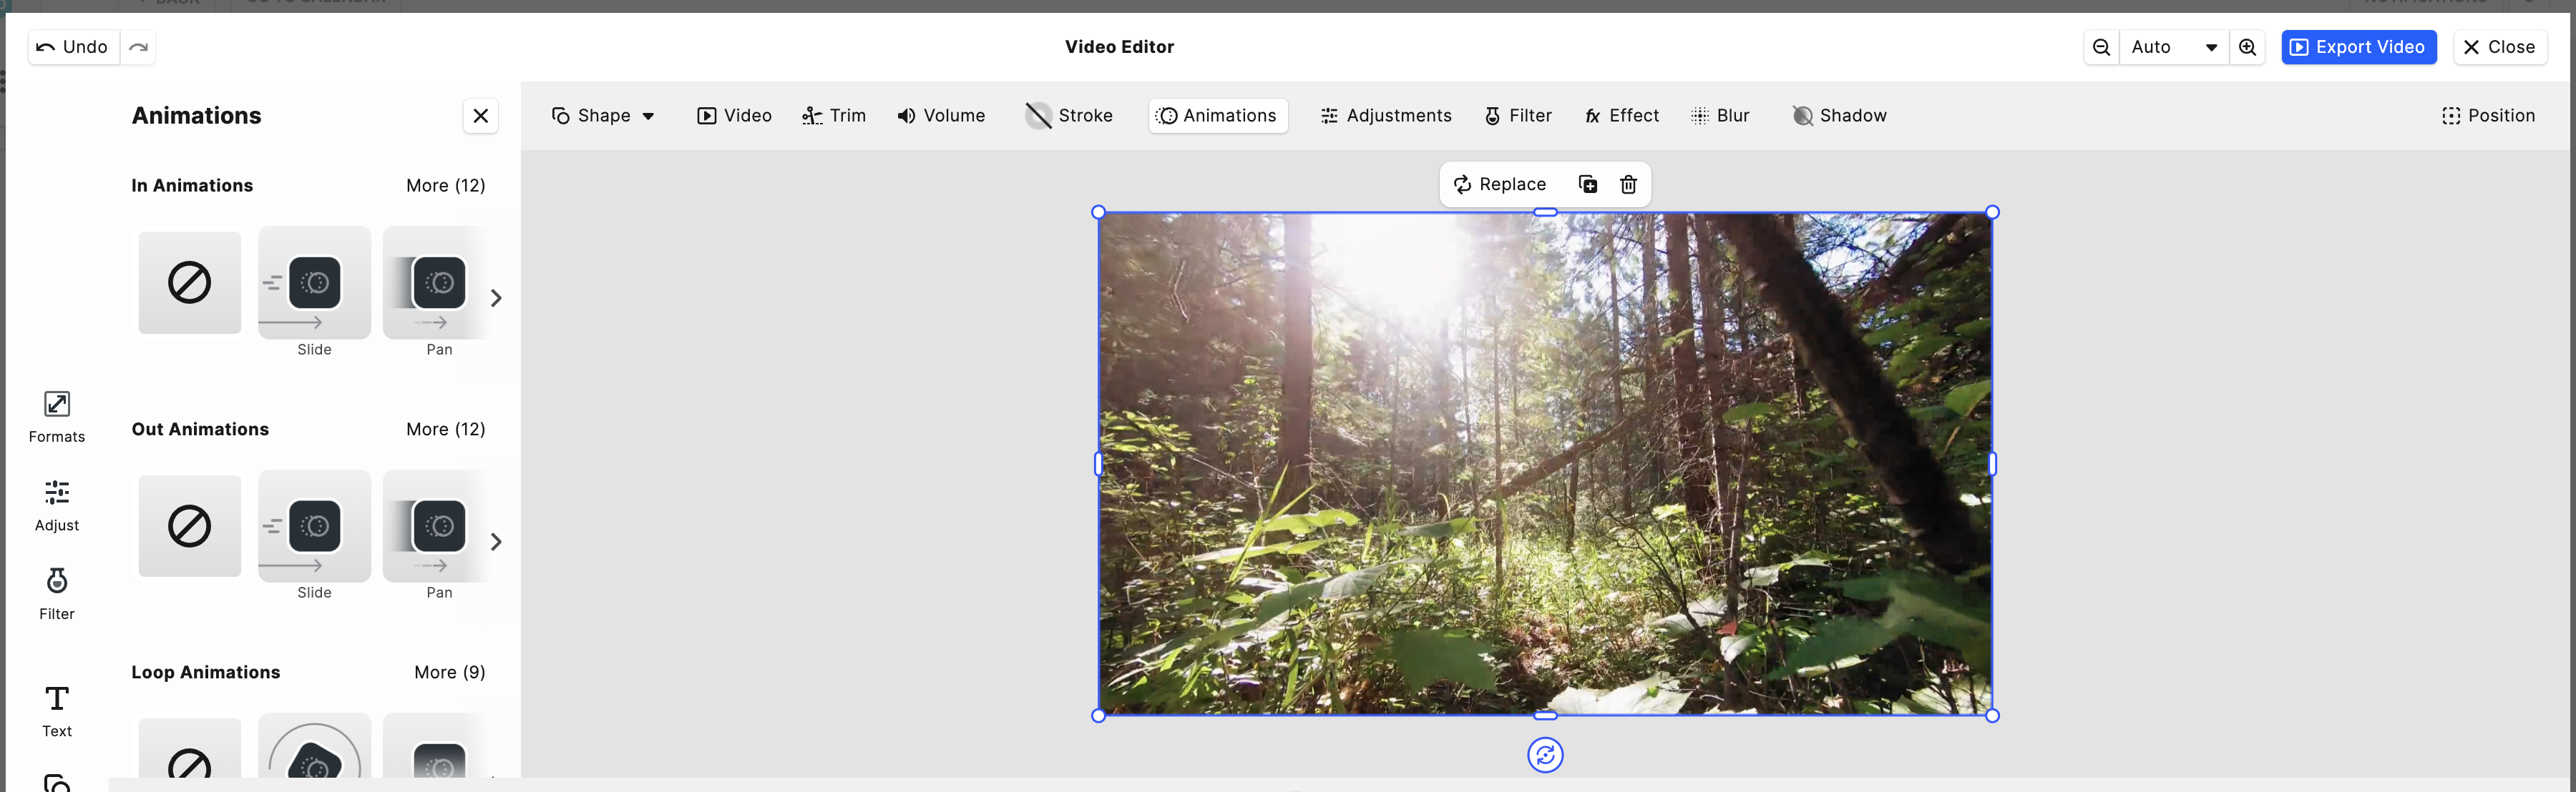Click the Export Video button
Viewport: 2576px width, 792px height.
(2358, 47)
